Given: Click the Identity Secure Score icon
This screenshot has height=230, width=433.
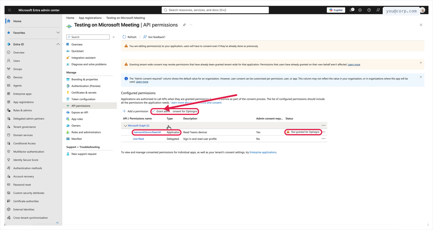Looking at the screenshot, I should [9, 160].
